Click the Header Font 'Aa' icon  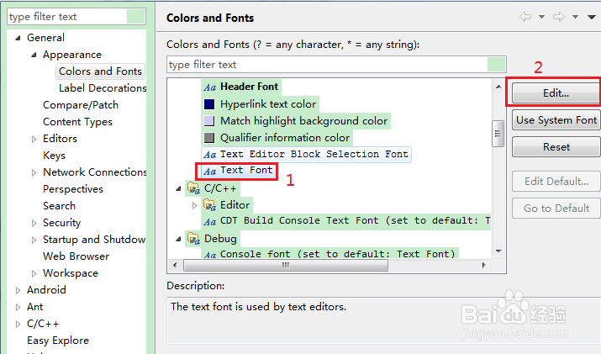(209, 87)
